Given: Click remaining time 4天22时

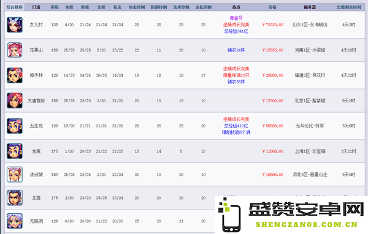Looking at the screenshot, I should pyautogui.click(x=349, y=75).
